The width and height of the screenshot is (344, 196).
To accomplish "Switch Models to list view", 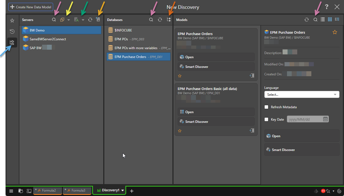I will click(x=323, y=20).
